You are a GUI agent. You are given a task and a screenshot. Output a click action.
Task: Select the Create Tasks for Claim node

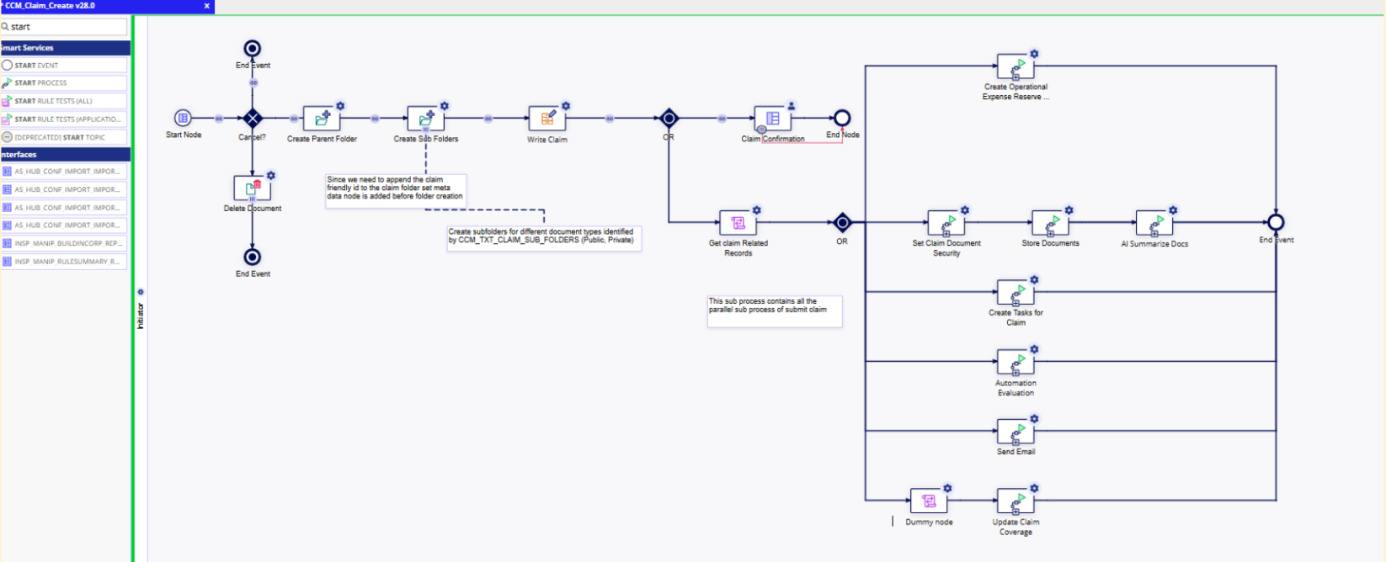click(1016, 292)
